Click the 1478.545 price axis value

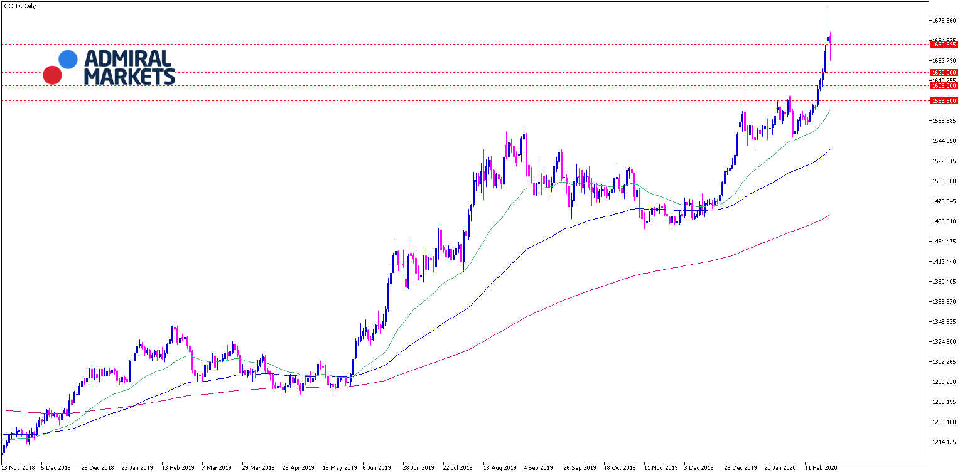(944, 201)
